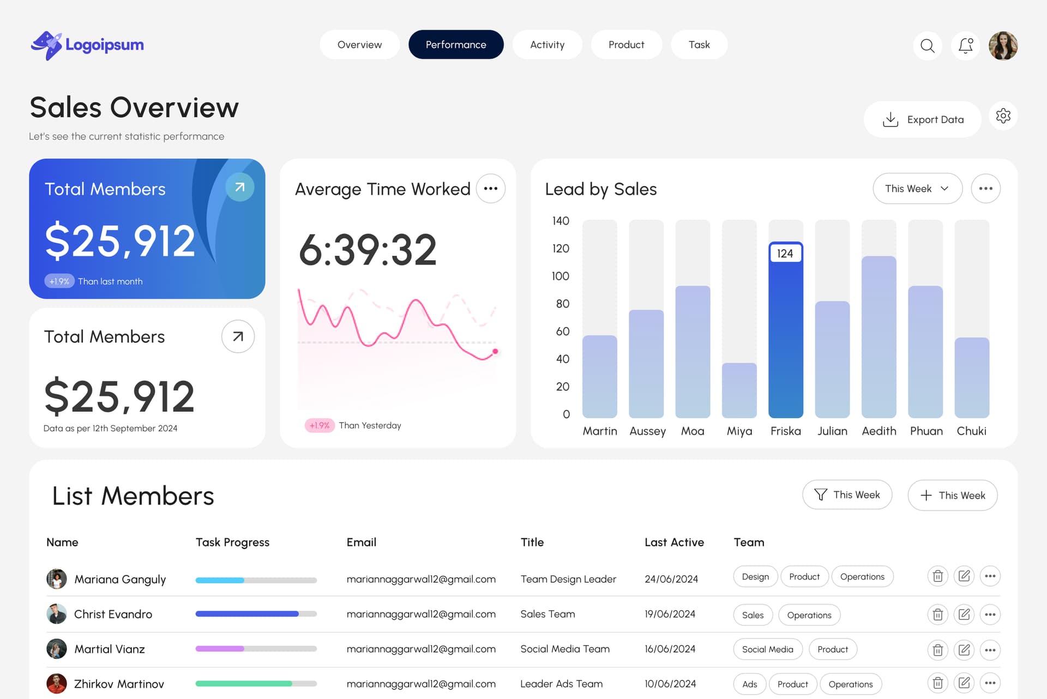Open more options for Zhirkov Martinov
The height and width of the screenshot is (699, 1047).
click(x=990, y=683)
